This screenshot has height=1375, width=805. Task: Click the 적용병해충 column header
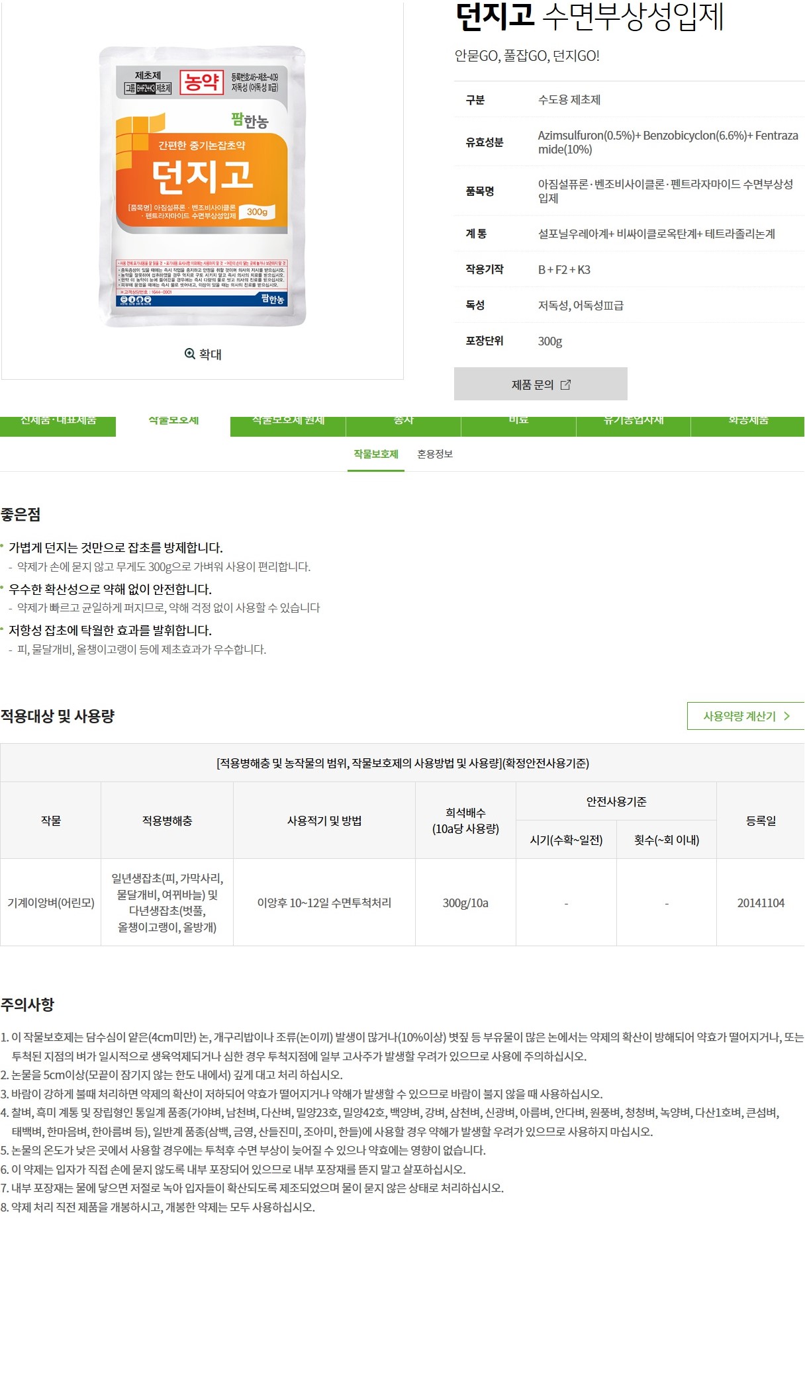(x=167, y=821)
